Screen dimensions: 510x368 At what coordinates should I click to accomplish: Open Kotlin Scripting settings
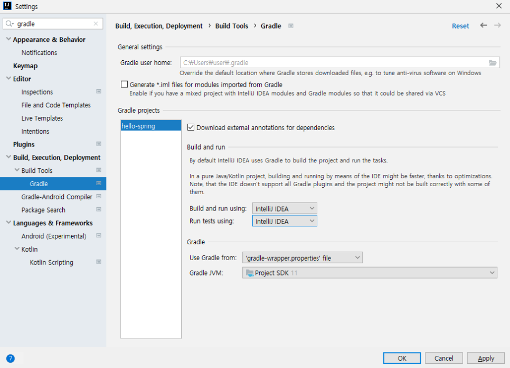51,262
